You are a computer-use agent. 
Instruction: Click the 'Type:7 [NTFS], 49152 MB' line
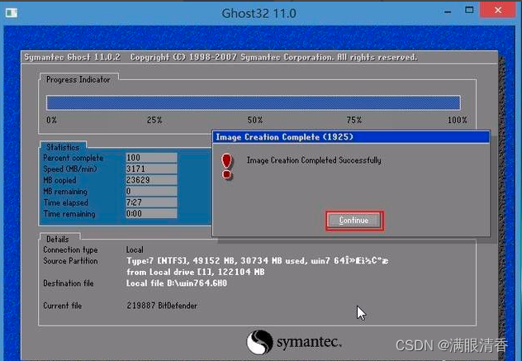click(x=257, y=261)
